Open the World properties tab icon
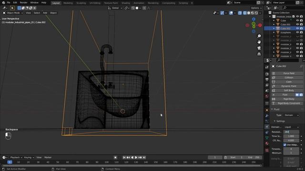Image resolution: width=305 pixels, height=171 pixels. 267,96
